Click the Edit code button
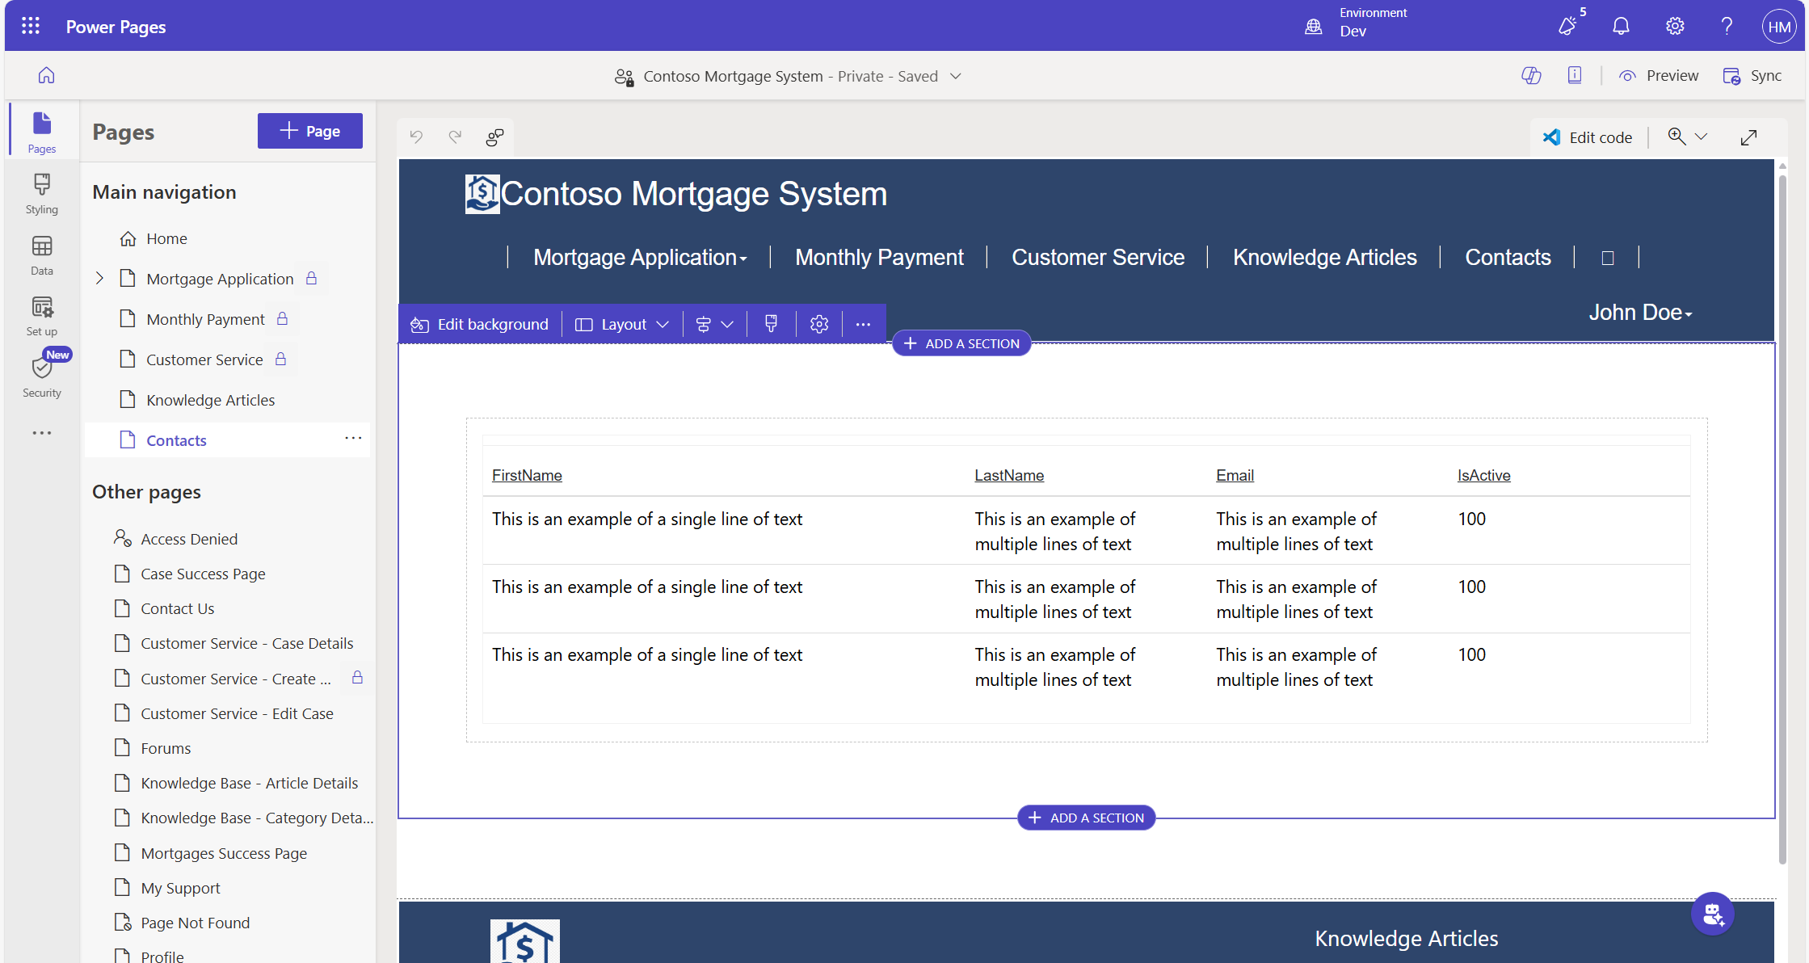Image resolution: width=1809 pixels, height=963 pixels. 1588,137
